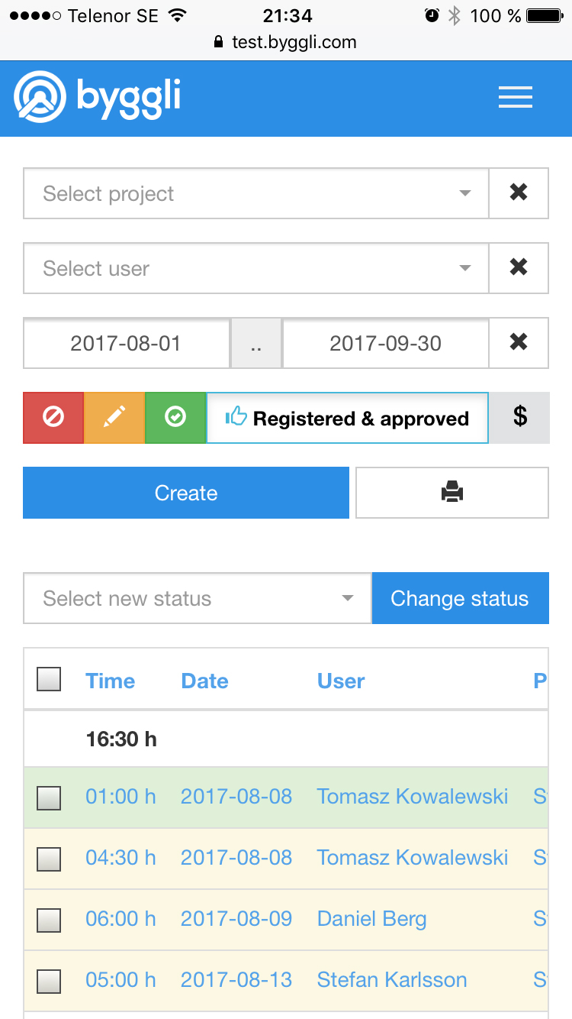572x1019 pixels.
Task: Check the 01:00 h Tomasz Kowalewski row
Action: pyautogui.click(x=49, y=798)
